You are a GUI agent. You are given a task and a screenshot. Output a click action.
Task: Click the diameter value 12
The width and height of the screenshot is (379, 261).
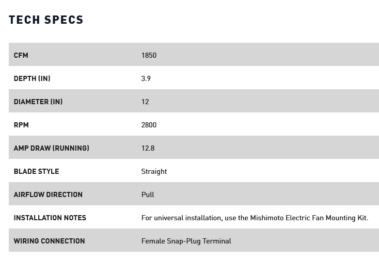click(145, 102)
